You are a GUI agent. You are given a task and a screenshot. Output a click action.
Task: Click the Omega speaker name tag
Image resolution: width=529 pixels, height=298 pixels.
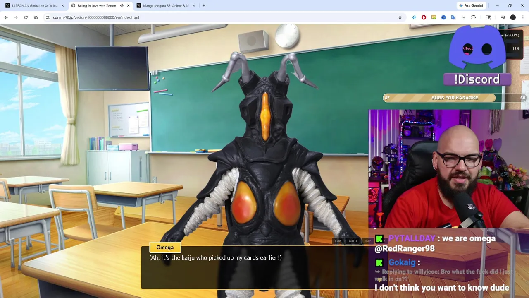point(165,248)
